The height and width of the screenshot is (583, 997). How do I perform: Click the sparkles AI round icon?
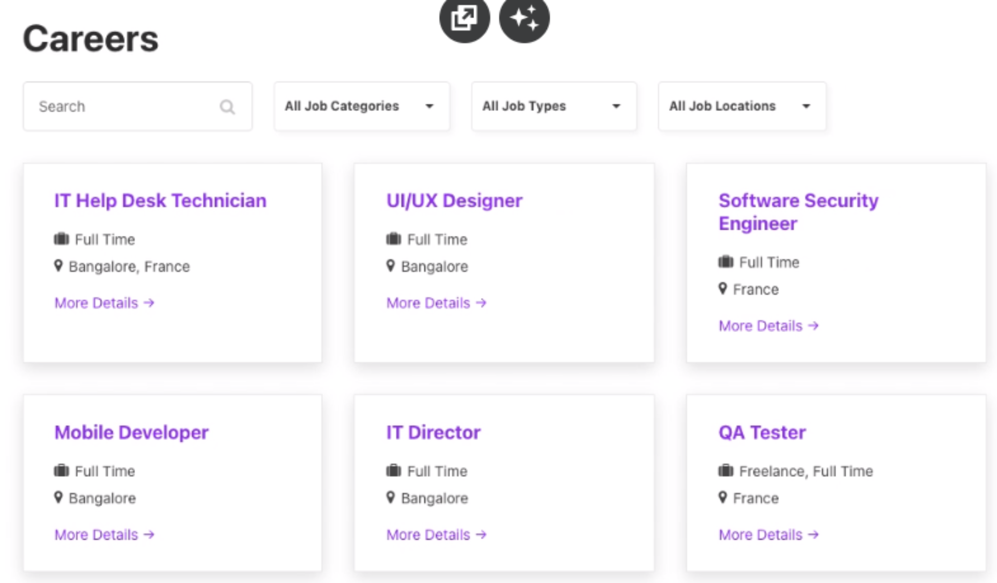524,19
